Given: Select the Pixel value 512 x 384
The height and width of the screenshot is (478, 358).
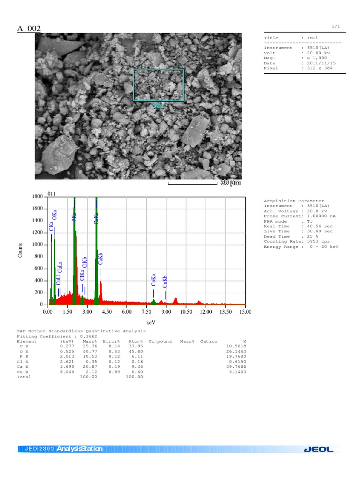Looking at the screenshot, I should pyautogui.click(x=320, y=68).
